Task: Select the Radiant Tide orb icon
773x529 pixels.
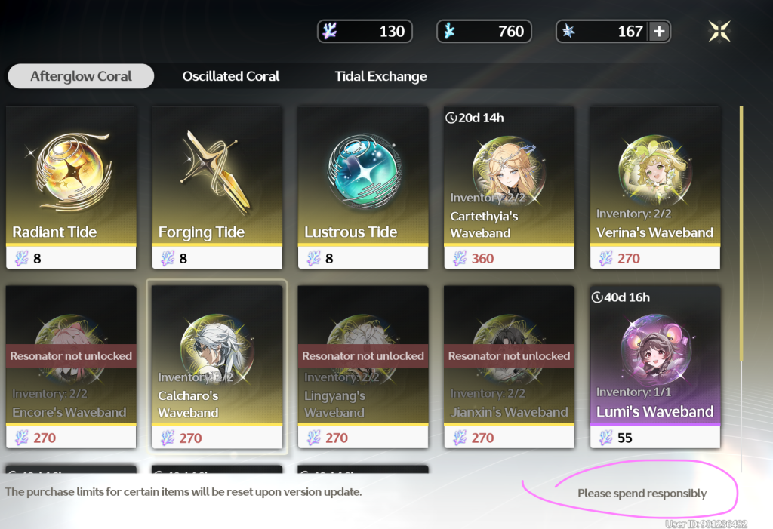Action: (x=72, y=171)
